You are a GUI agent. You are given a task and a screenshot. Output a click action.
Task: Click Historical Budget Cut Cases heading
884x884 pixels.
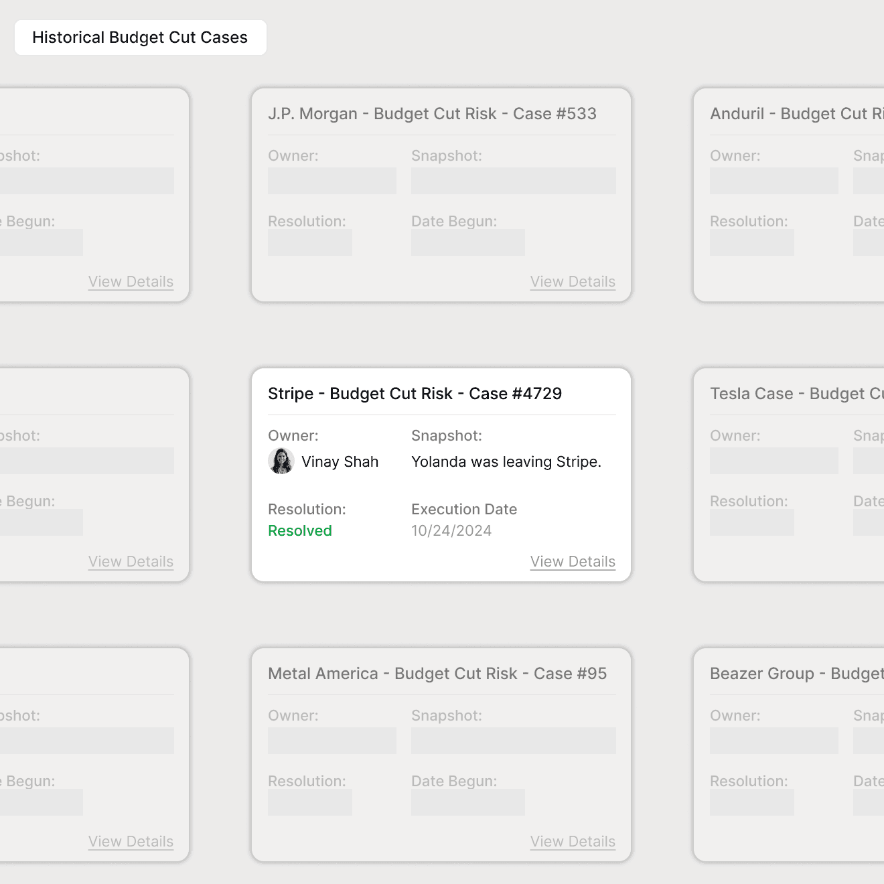point(140,38)
